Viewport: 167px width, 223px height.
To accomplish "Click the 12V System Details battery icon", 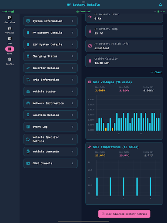I will [x=28, y=44].
